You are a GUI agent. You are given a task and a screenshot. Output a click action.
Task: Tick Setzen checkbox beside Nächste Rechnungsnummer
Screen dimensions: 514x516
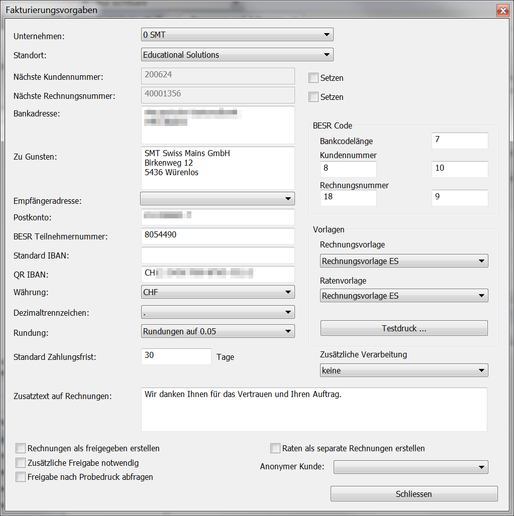[314, 97]
